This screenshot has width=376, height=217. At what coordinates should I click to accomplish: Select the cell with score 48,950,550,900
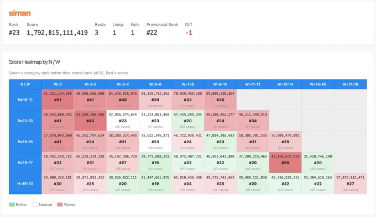(90, 100)
